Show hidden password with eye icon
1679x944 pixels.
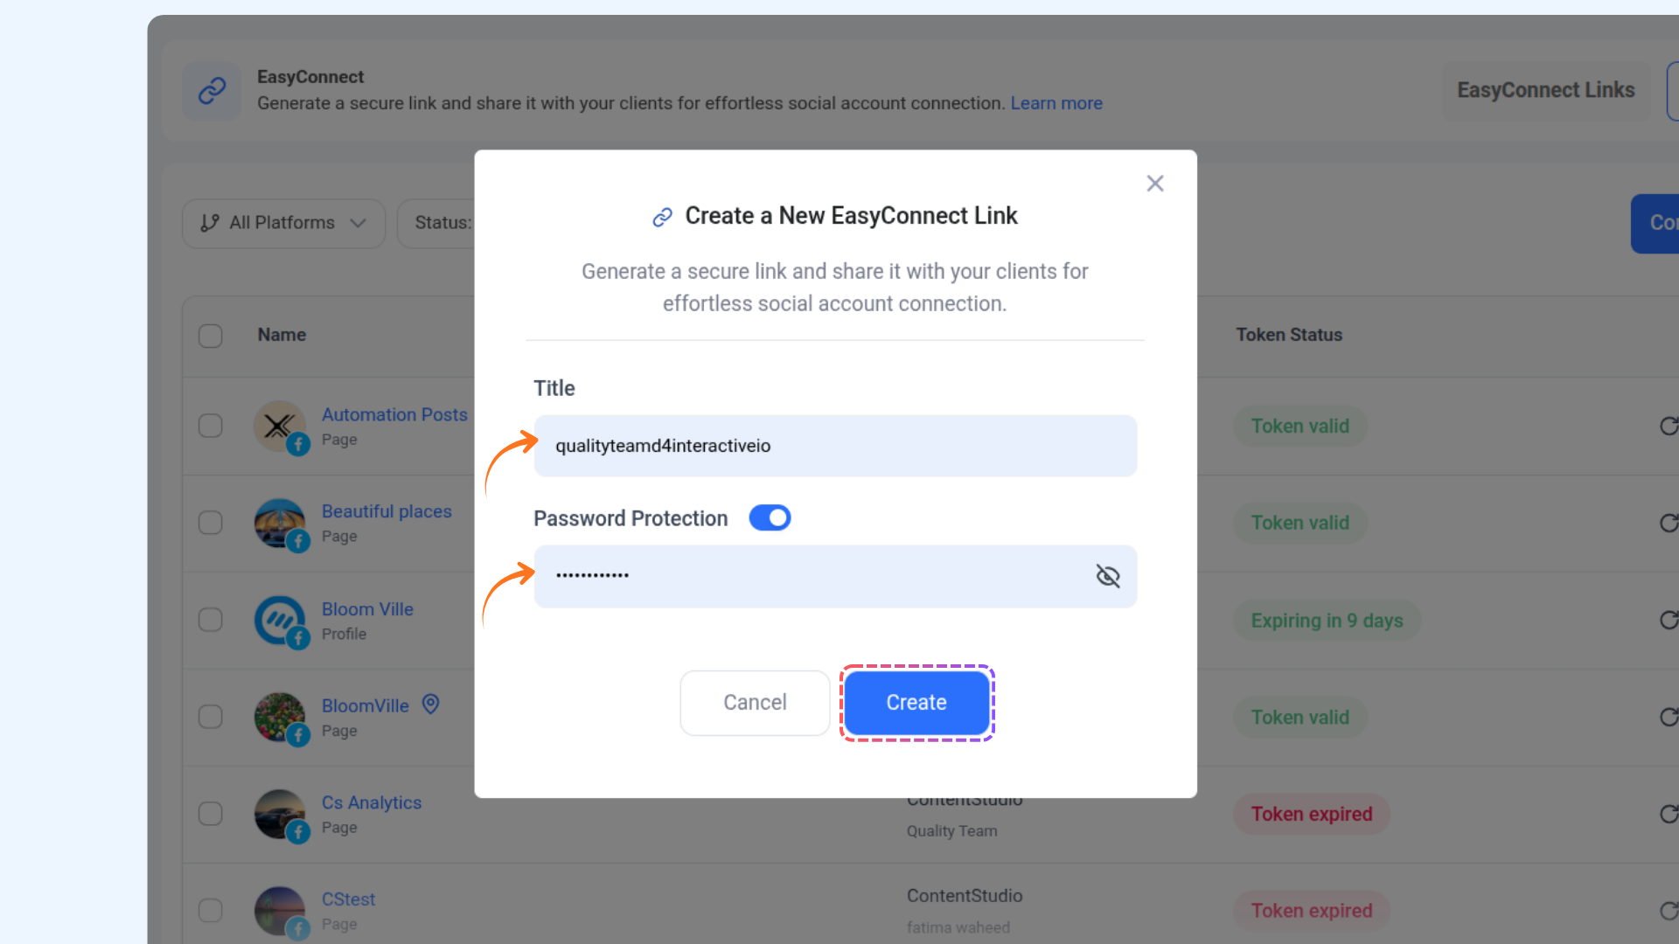(1108, 576)
